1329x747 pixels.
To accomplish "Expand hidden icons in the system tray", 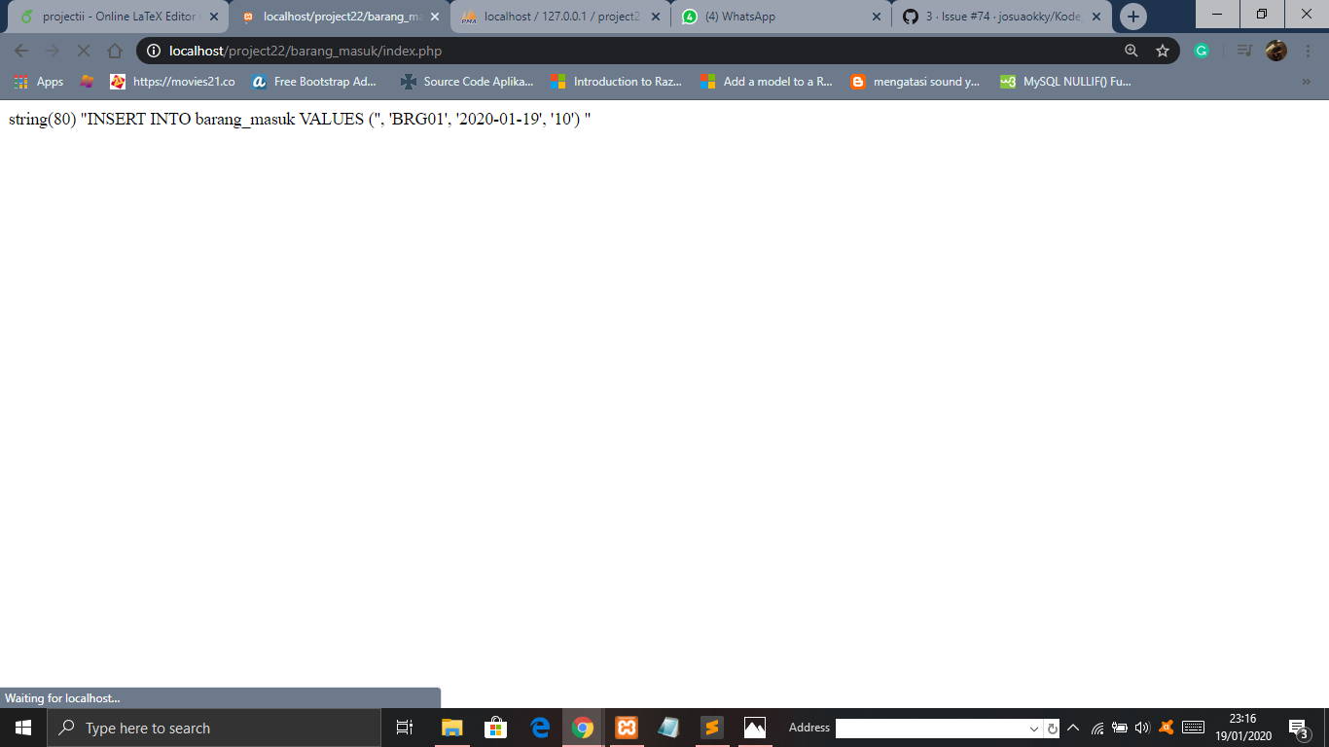I will (x=1071, y=727).
